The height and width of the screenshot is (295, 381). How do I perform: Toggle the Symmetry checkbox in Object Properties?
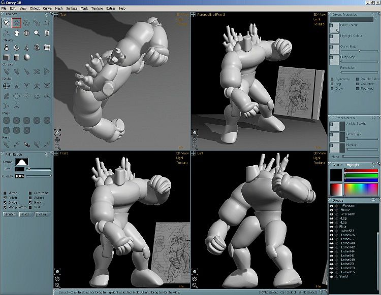pyautogui.click(x=332, y=79)
